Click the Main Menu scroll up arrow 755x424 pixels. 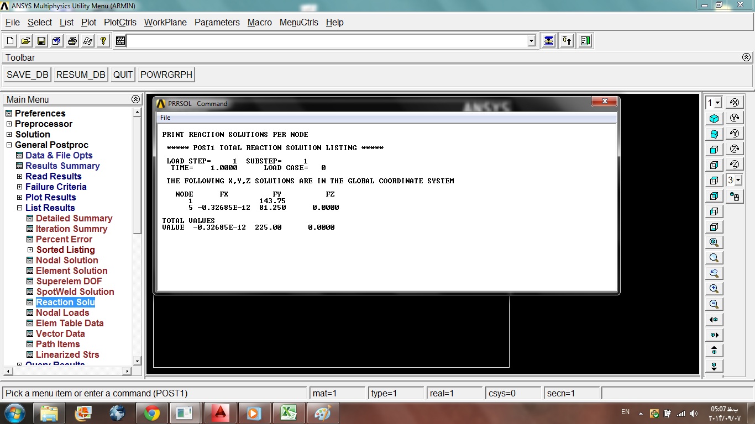[137, 113]
